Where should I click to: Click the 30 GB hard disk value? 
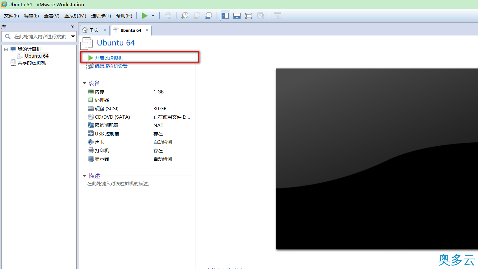(160, 108)
